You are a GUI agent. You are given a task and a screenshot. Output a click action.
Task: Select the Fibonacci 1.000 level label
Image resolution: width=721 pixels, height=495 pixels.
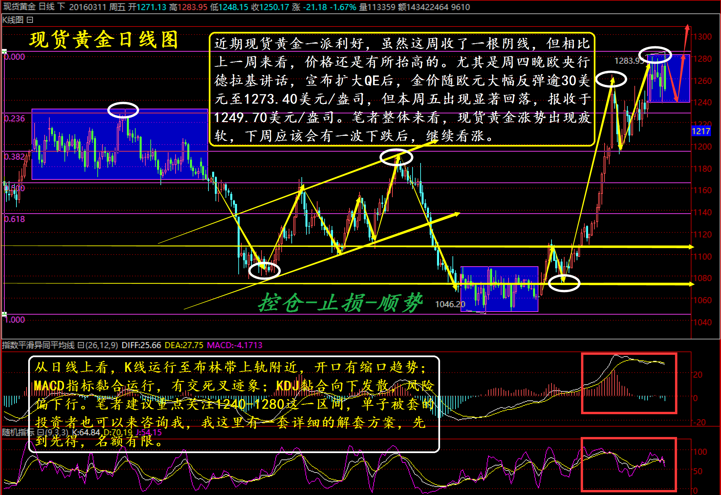15,320
